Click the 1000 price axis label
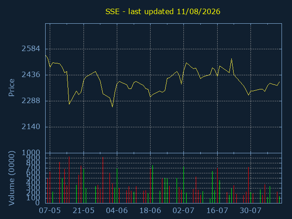This screenshot has width=292, height=219. (31, 153)
